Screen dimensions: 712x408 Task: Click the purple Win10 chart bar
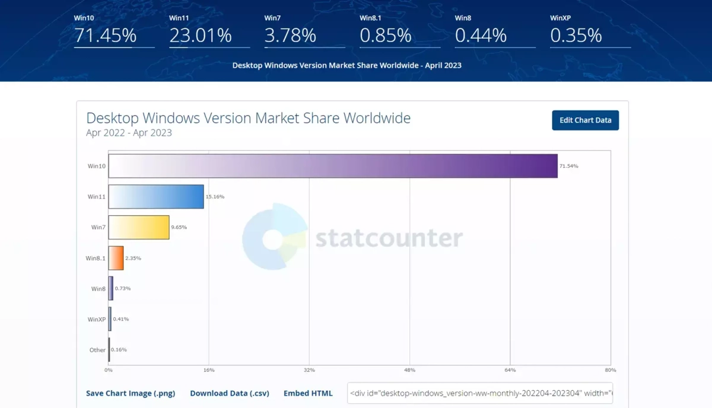coord(333,166)
